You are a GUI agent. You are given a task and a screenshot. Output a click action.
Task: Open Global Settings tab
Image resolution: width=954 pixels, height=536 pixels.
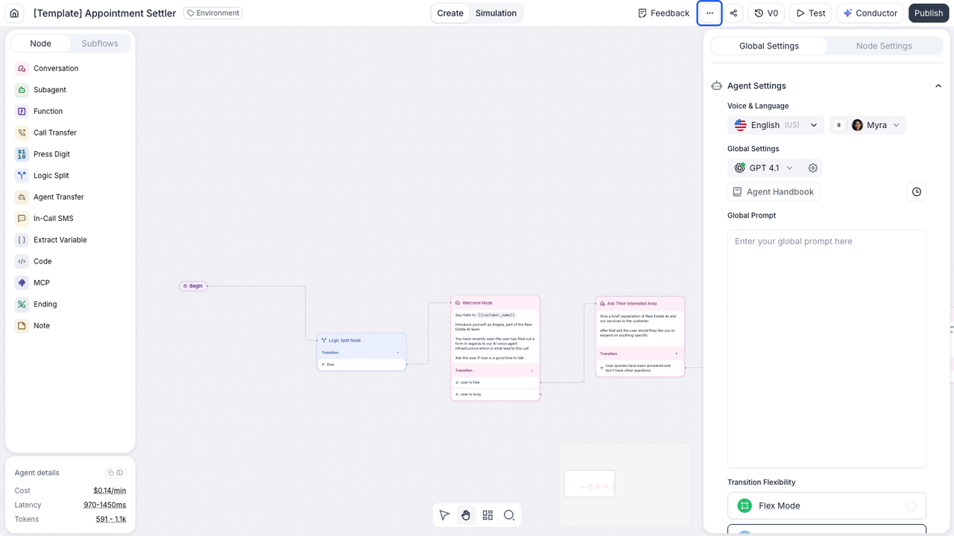[769, 46]
